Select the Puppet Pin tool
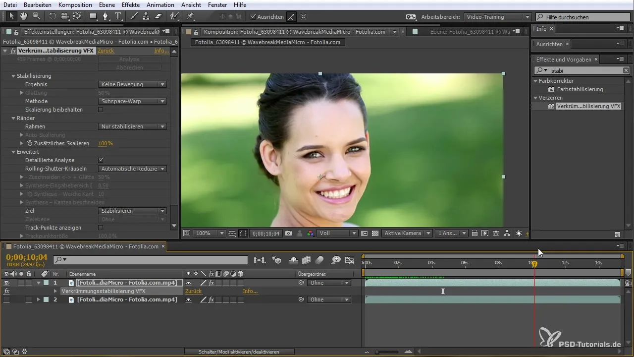 [x=191, y=16]
